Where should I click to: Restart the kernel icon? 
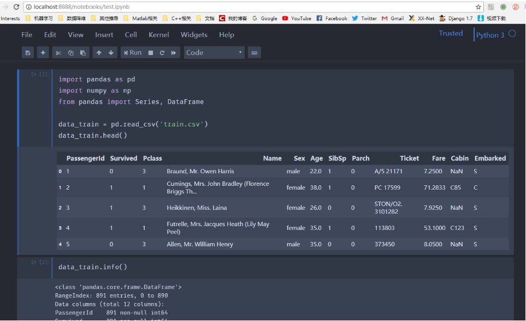[x=162, y=52]
